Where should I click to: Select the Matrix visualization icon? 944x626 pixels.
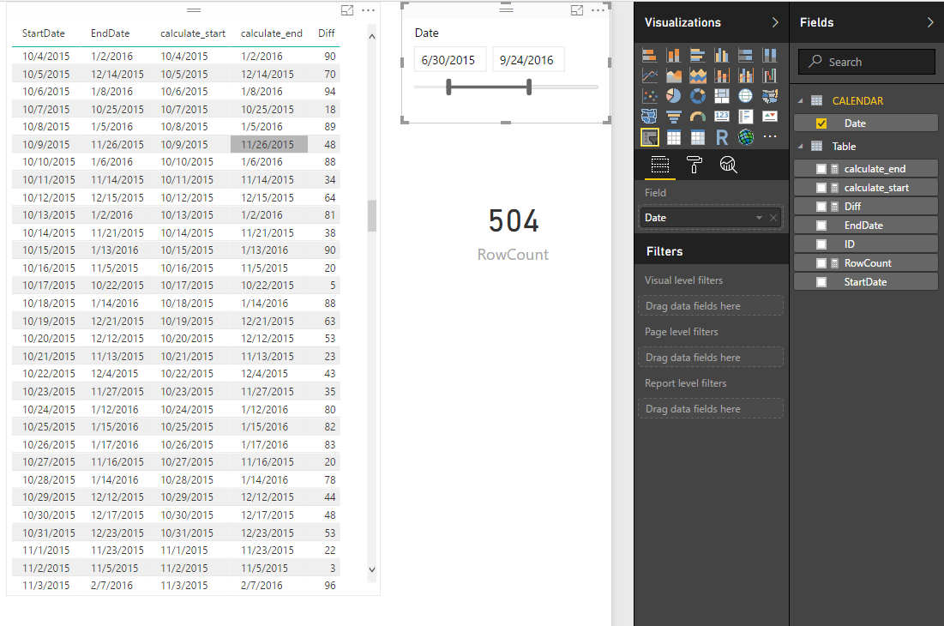click(x=698, y=137)
